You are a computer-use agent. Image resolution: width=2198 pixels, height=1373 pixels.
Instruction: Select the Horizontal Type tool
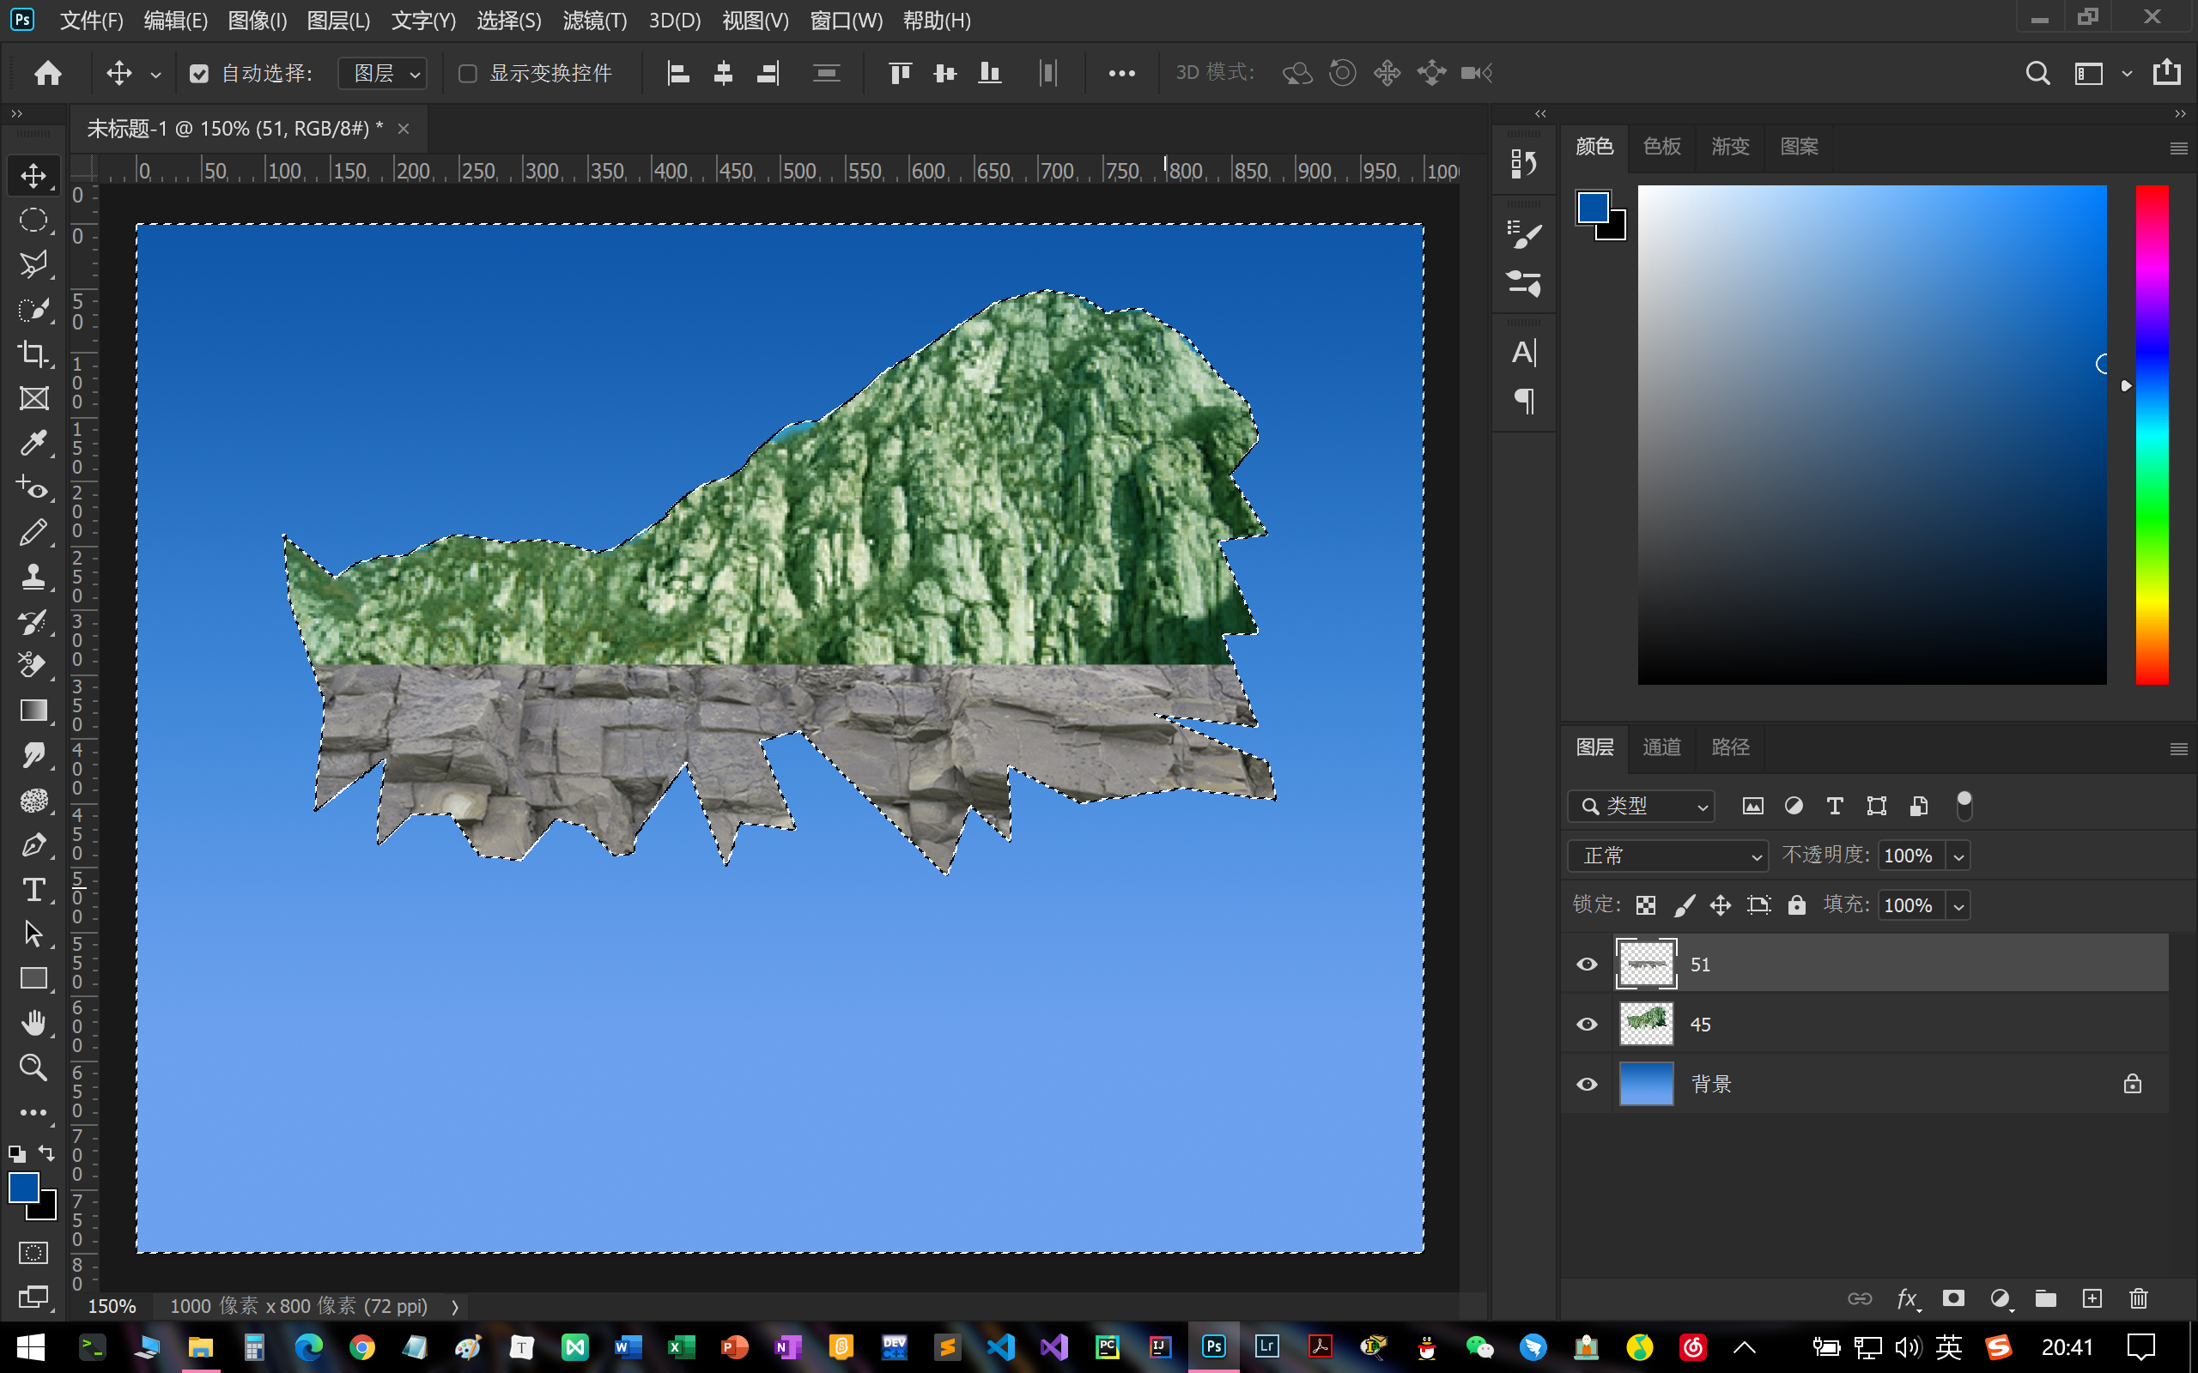click(x=33, y=889)
